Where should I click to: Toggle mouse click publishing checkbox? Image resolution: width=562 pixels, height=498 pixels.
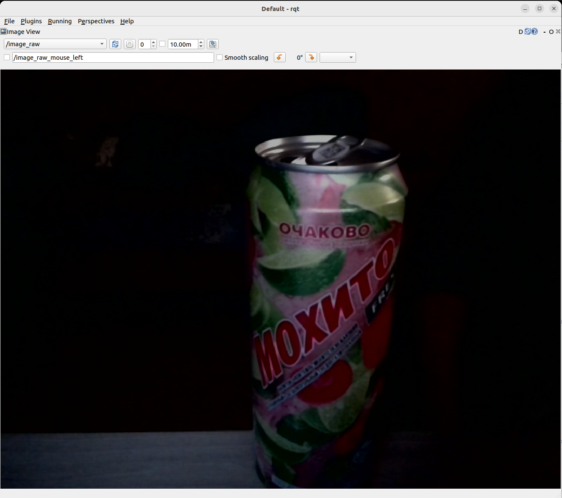[7, 58]
